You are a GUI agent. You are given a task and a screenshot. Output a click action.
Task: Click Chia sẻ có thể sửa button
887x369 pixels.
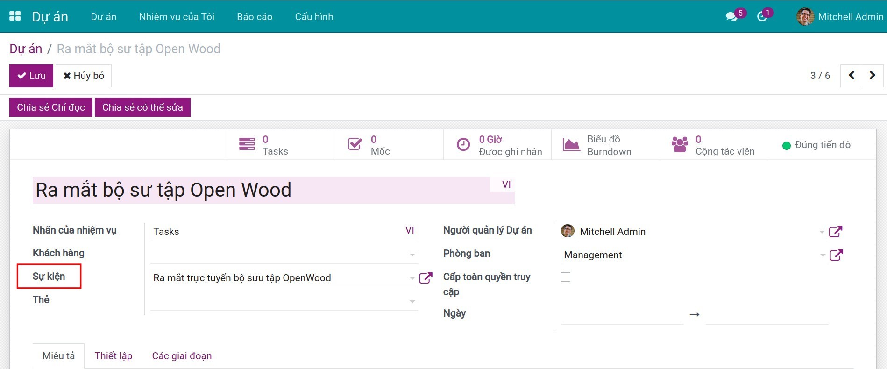(142, 107)
